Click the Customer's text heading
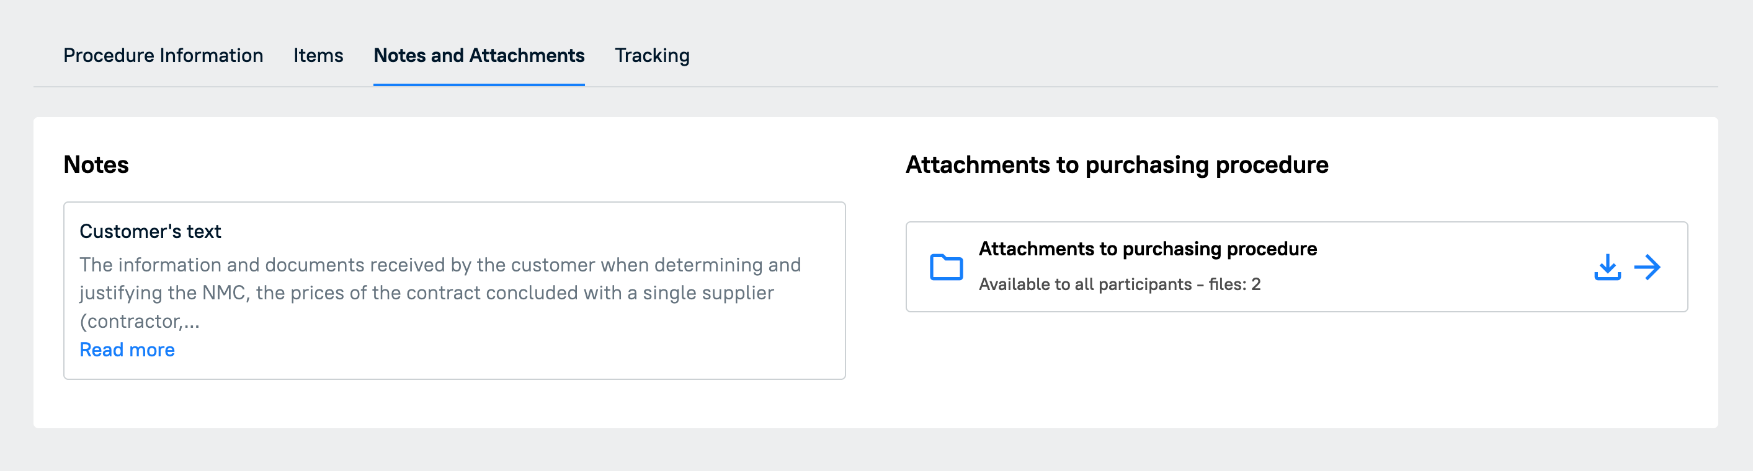The height and width of the screenshot is (471, 1753). 150,231
